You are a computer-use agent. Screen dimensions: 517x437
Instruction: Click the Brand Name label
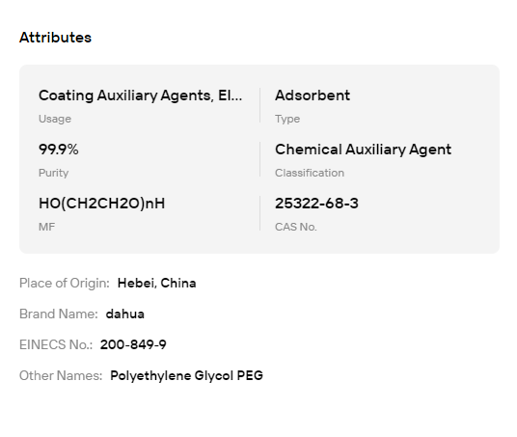(x=59, y=314)
